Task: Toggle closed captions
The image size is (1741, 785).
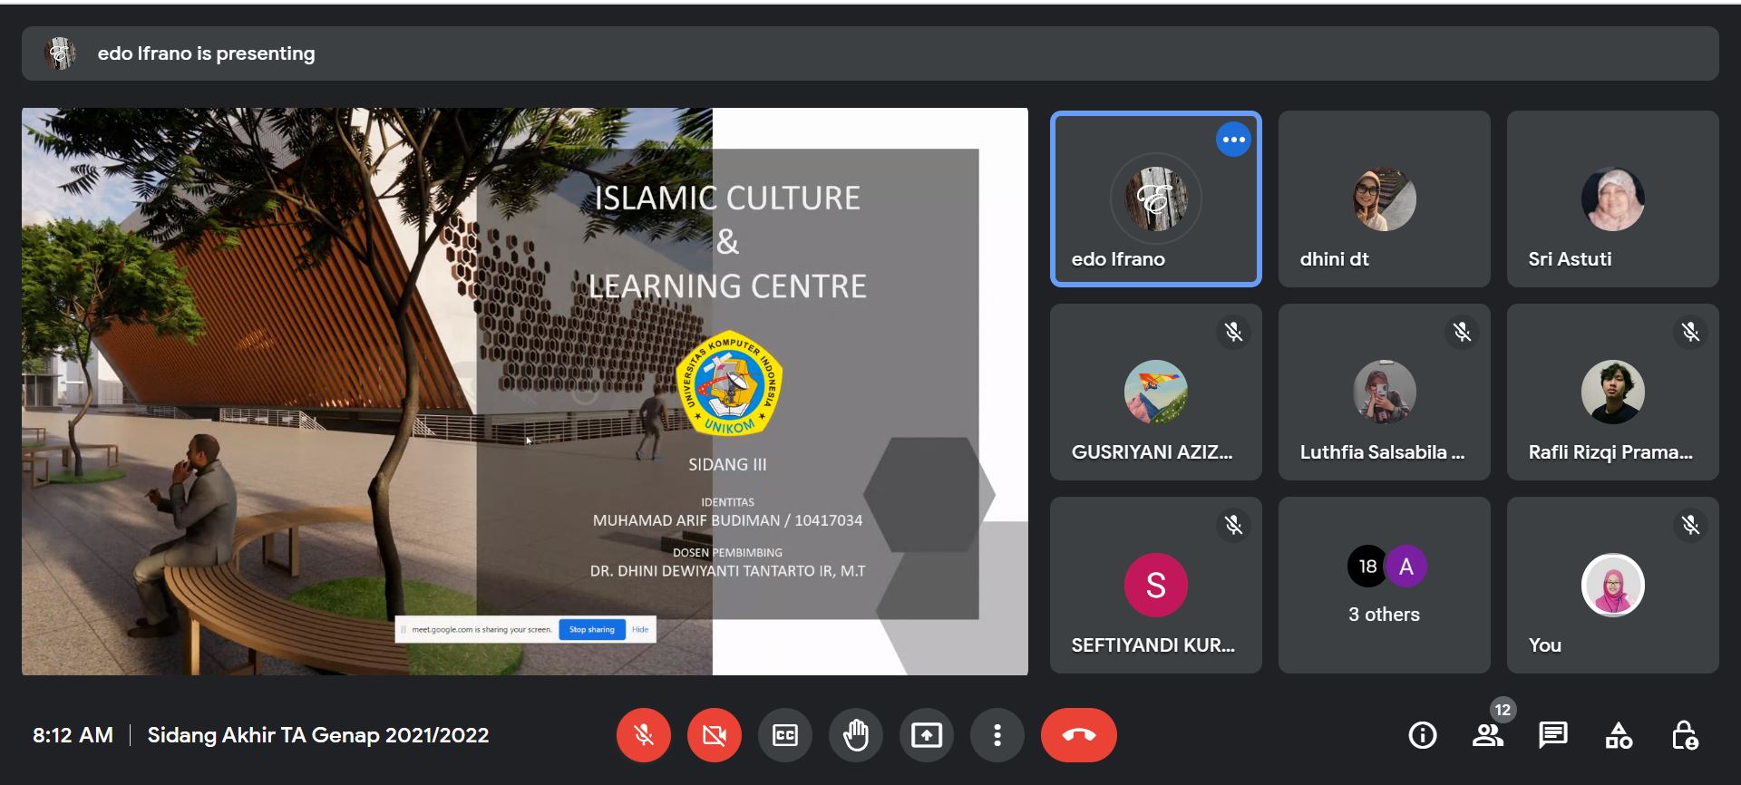Action: pyautogui.click(x=784, y=735)
